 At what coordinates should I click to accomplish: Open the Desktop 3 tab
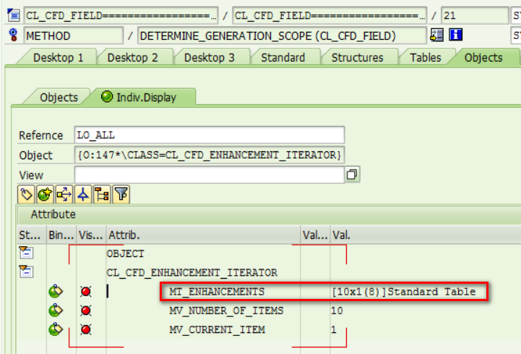pyautogui.click(x=210, y=58)
